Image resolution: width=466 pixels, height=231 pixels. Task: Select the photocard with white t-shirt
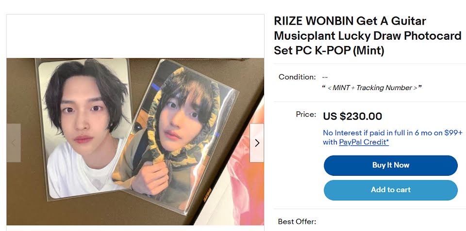click(83, 131)
